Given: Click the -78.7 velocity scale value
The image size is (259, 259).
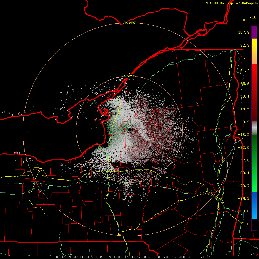Looking at the screenshot, I should 244,186.
